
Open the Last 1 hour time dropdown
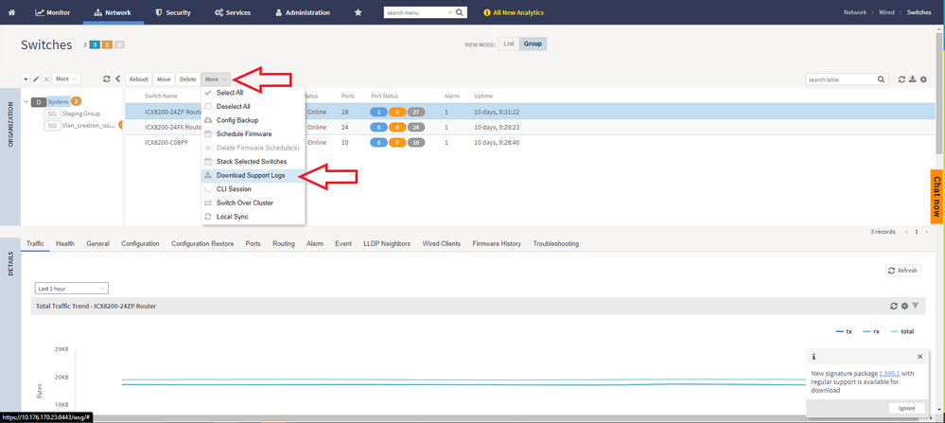(71, 288)
